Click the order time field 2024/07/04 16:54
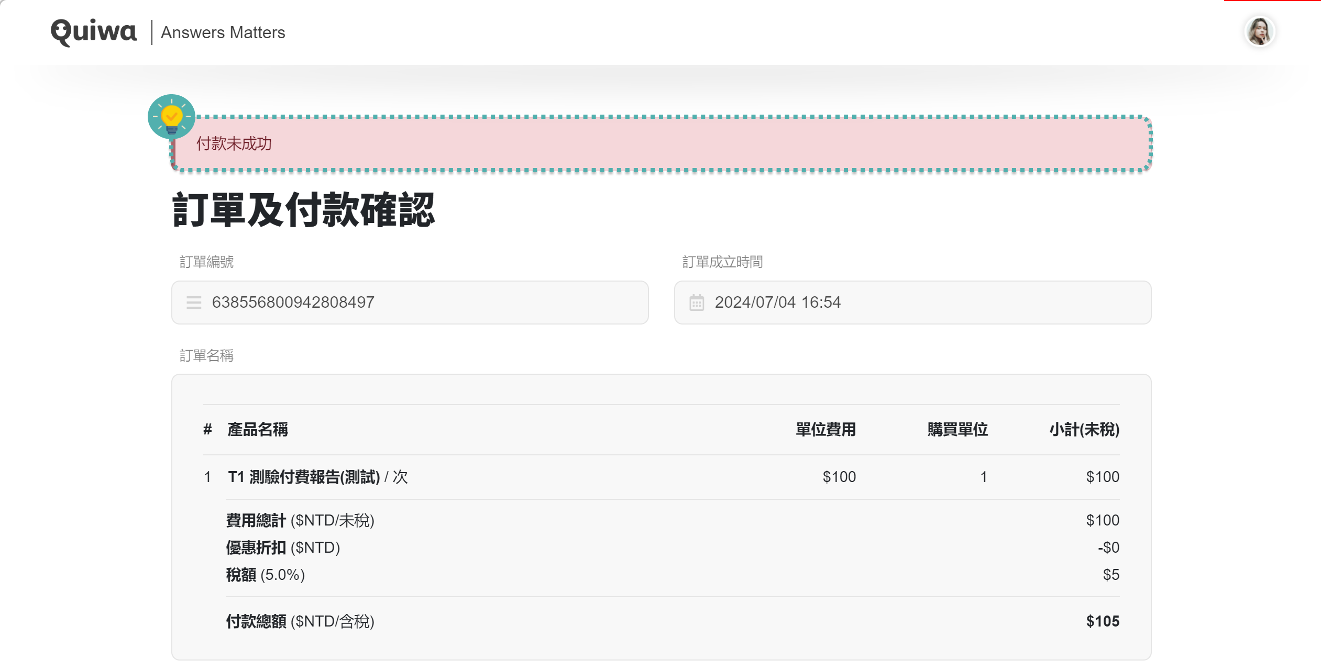This screenshot has height=671, width=1321. click(912, 303)
